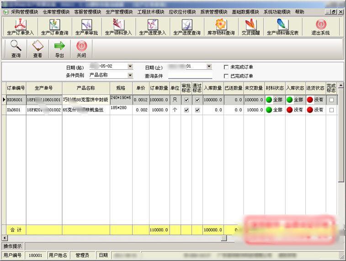Click the 订单数量 column header
This screenshot has height=261, width=346.
click(x=159, y=88)
